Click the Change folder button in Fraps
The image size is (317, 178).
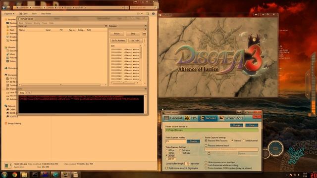click(x=236, y=125)
